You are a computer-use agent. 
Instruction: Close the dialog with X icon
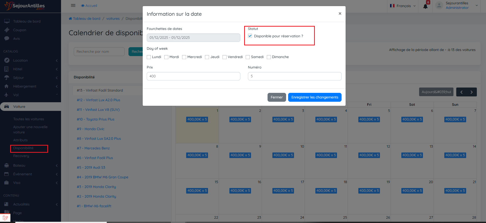coord(340,14)
